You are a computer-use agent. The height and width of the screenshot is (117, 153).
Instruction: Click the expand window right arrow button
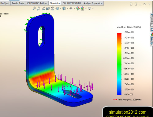point(136,4)
